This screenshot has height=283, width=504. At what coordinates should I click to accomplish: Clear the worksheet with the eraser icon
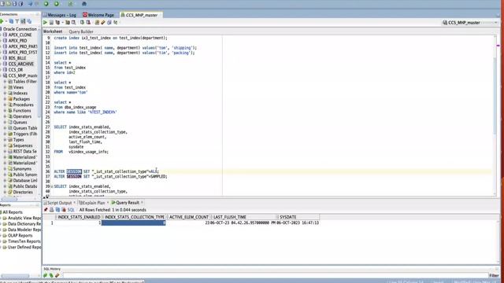click(x=103, y=23)
